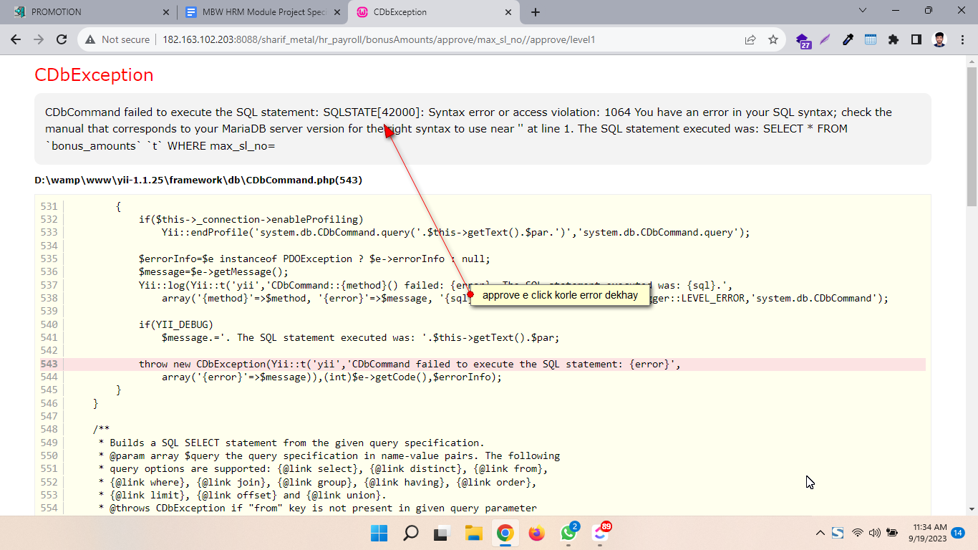Viewport: 978px width, 550px height.
Task: Switch to MBW HRM Module Project tab
Action: pyautogui.click(x=258, y=12)
